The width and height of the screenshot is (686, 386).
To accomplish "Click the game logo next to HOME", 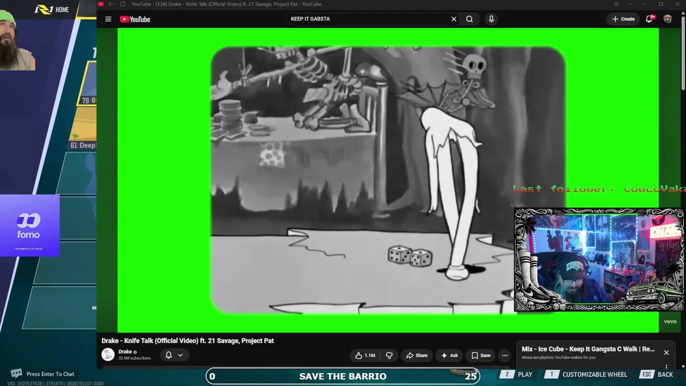I will [43, 10].
